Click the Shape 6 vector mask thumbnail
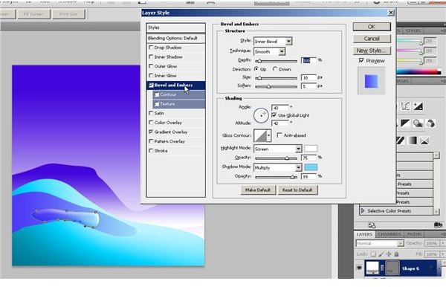The image size is (446, 287). point(392,268)
